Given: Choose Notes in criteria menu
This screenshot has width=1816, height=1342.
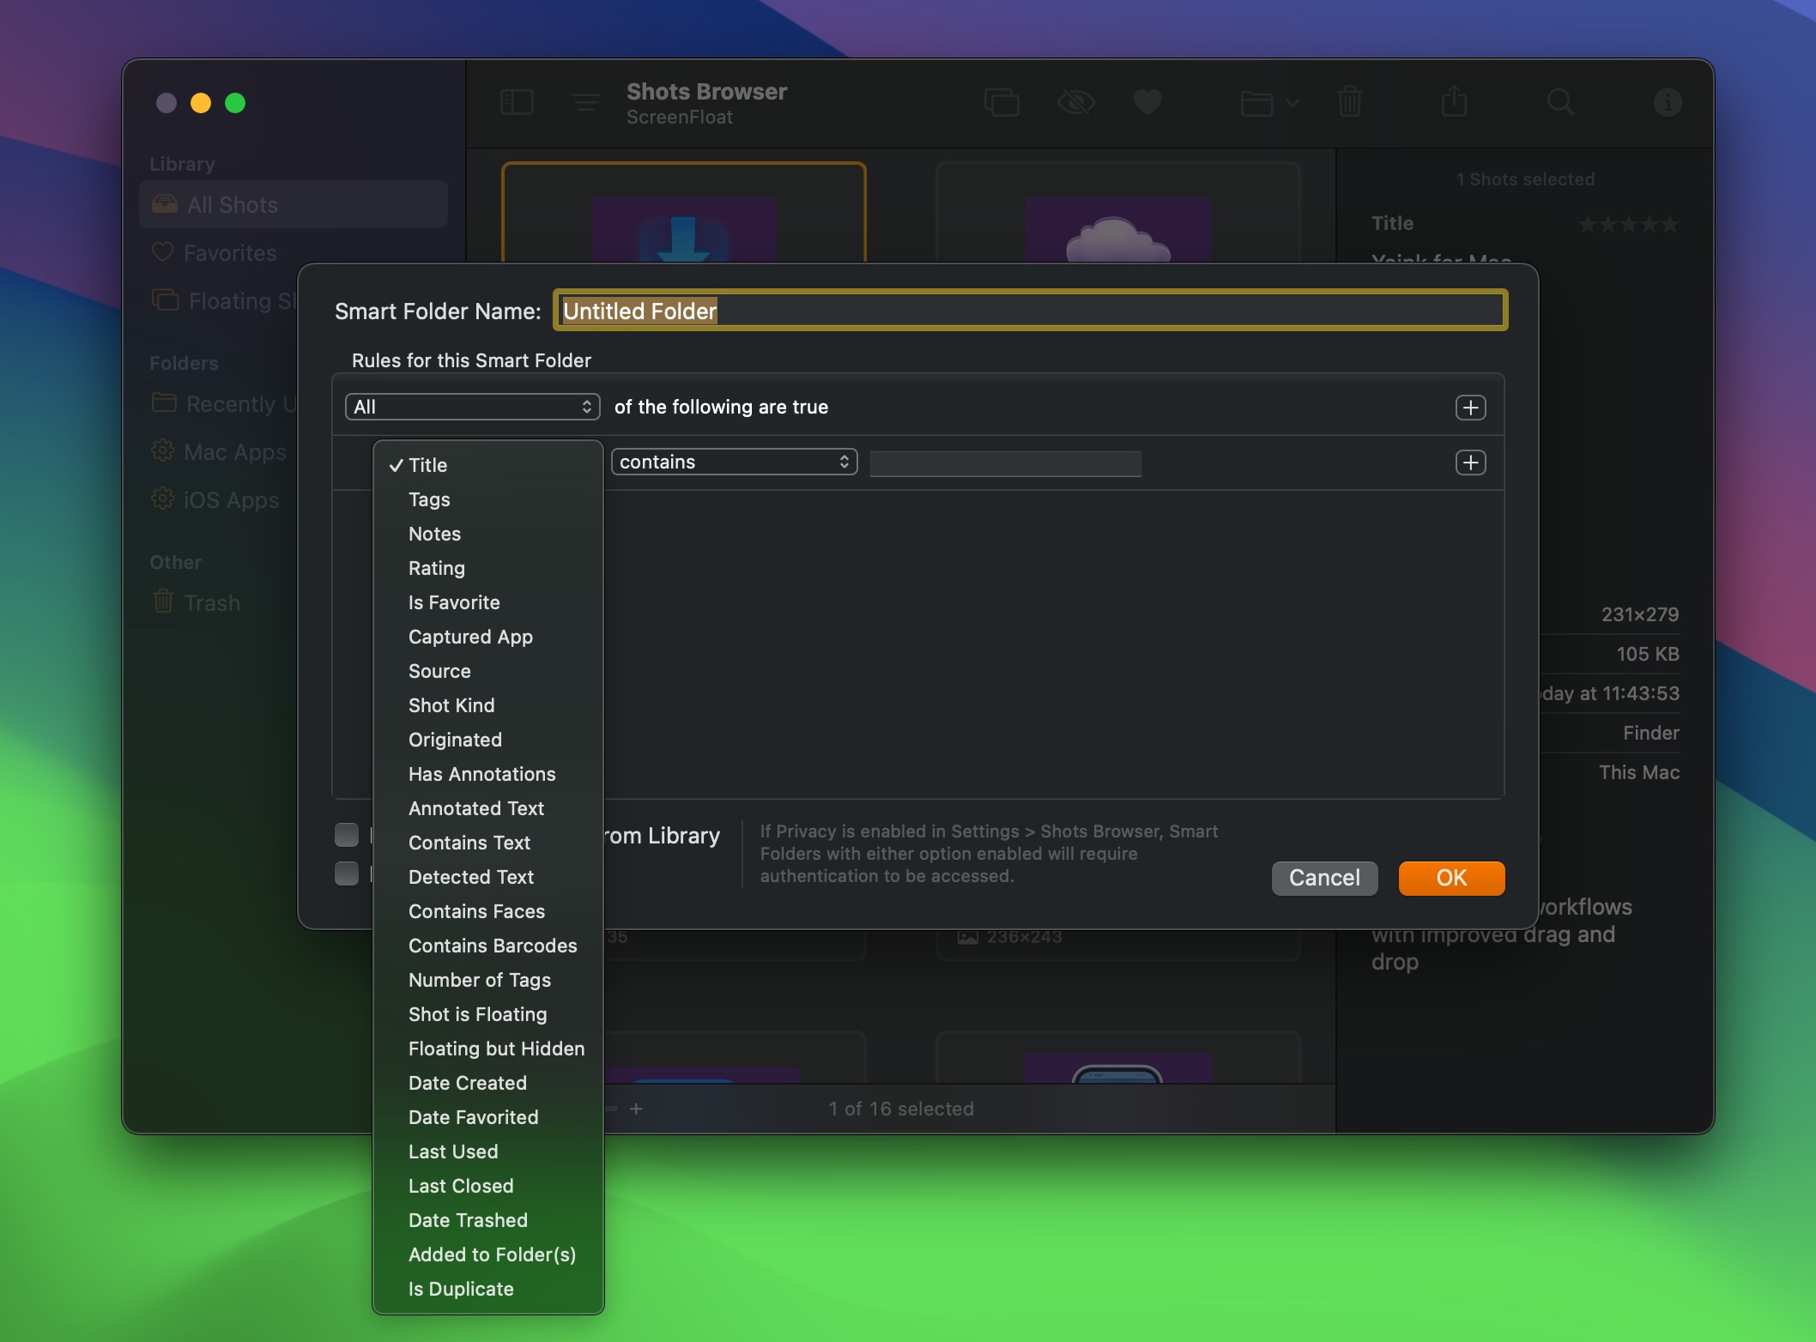Looking at the screenshot, I should tap(488, 534).
